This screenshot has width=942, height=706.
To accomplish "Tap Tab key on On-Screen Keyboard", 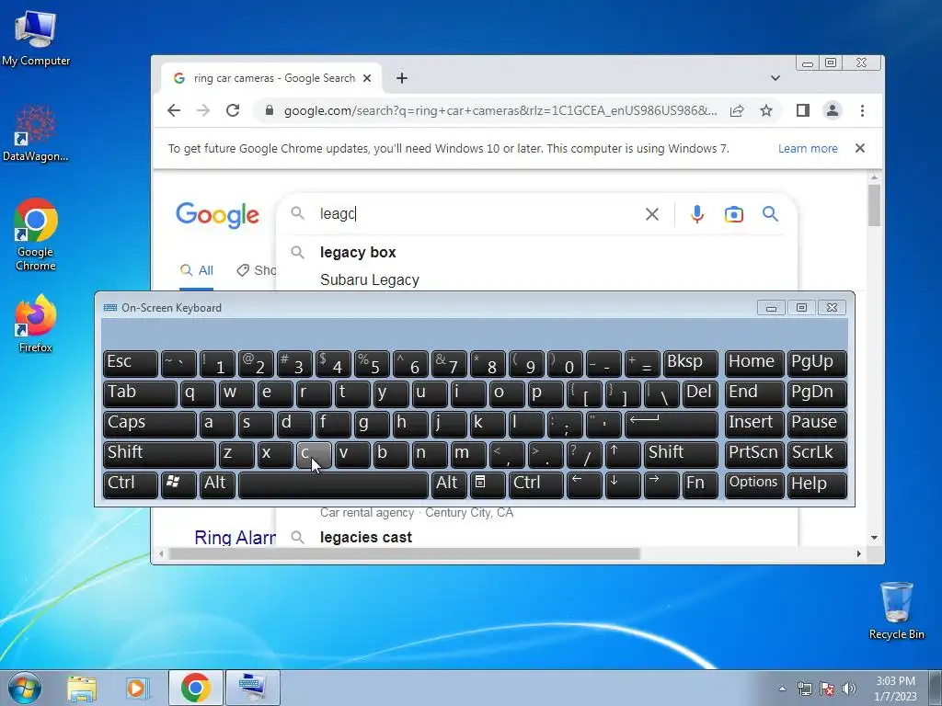I will click(140, 393).
